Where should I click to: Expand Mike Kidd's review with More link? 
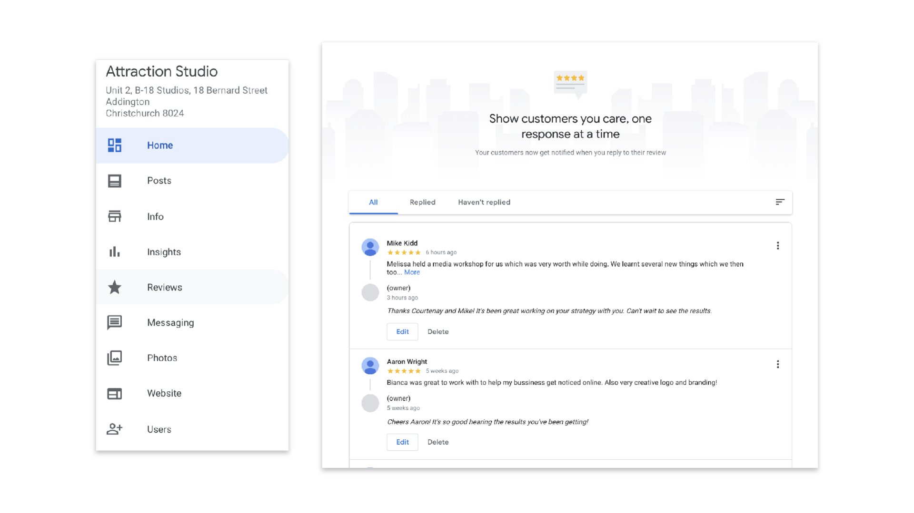[x=412, y=272]
